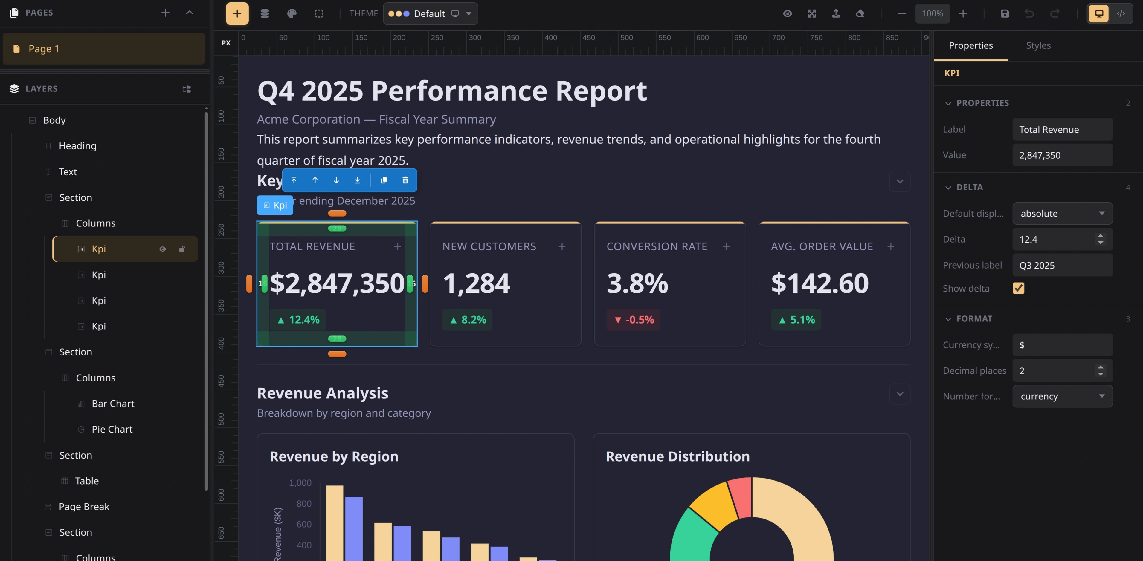Click the layers tree toggle icon
The height and width of the screenshot is (561, 1143).
(186, 89)
